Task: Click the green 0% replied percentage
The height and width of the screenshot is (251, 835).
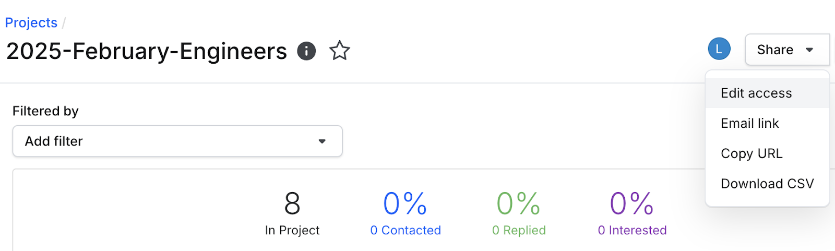Action: (x=518, y=204)
